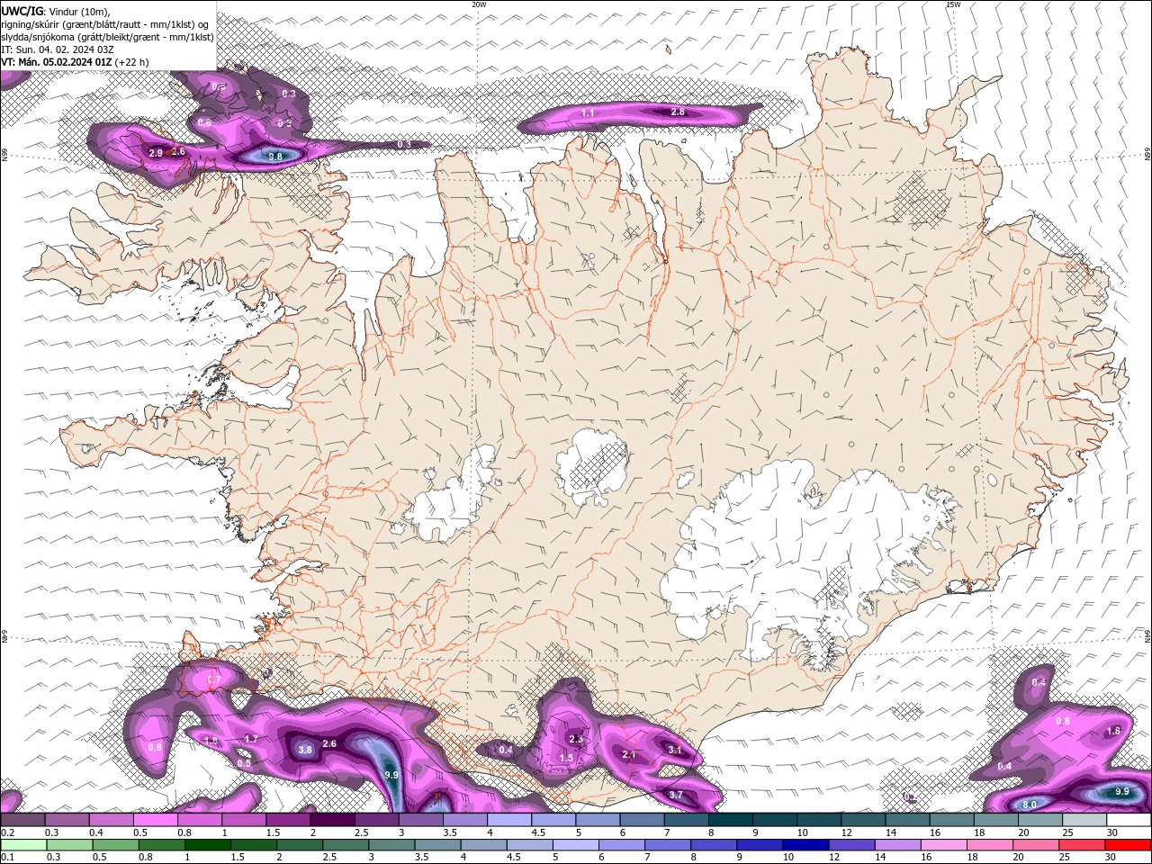This screenshot has width=1152, height=864.
Task: Click the 3.1 precipitation value on the map
Action: [x=675, y=750]
